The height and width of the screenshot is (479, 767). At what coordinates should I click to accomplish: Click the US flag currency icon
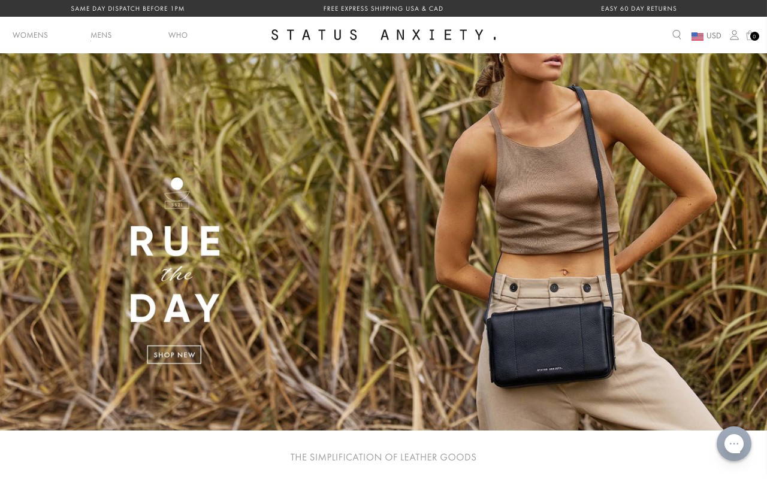point(697,36)
